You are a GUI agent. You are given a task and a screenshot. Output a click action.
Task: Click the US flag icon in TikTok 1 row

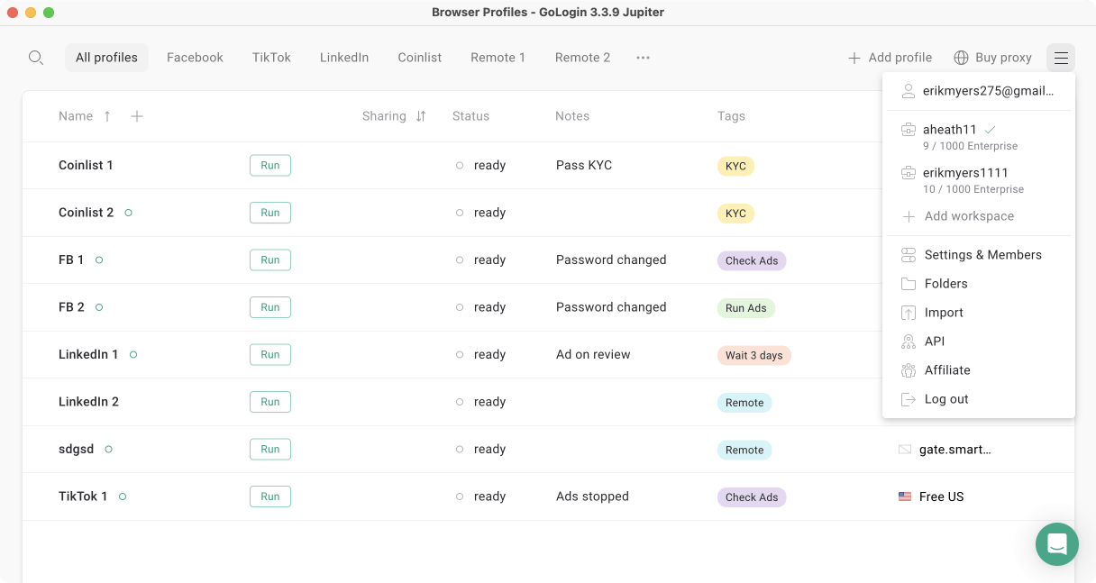pyautogui.click(x=905, y=496)
